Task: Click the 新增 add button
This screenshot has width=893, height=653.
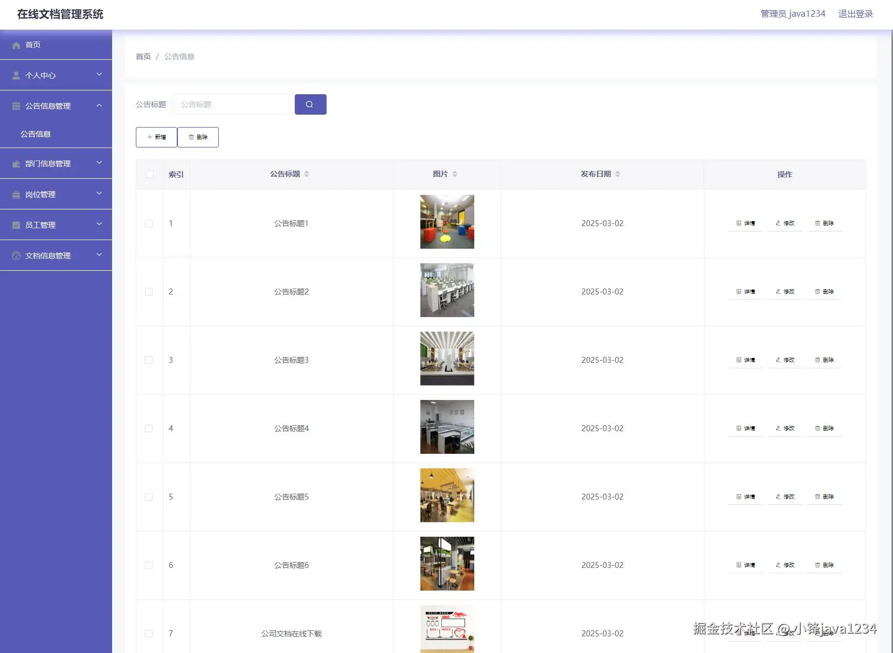Action: (x=156, y=137)
